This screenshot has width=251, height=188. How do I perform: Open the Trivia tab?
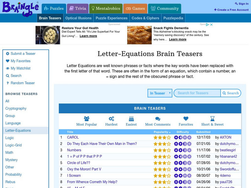(77, 9)
